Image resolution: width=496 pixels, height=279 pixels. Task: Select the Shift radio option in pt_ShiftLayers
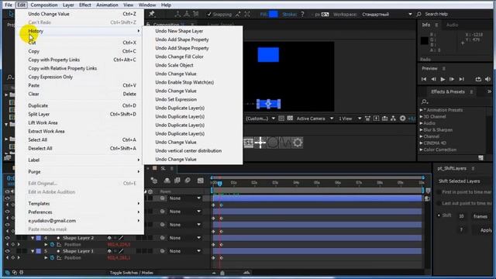(439, 215)
